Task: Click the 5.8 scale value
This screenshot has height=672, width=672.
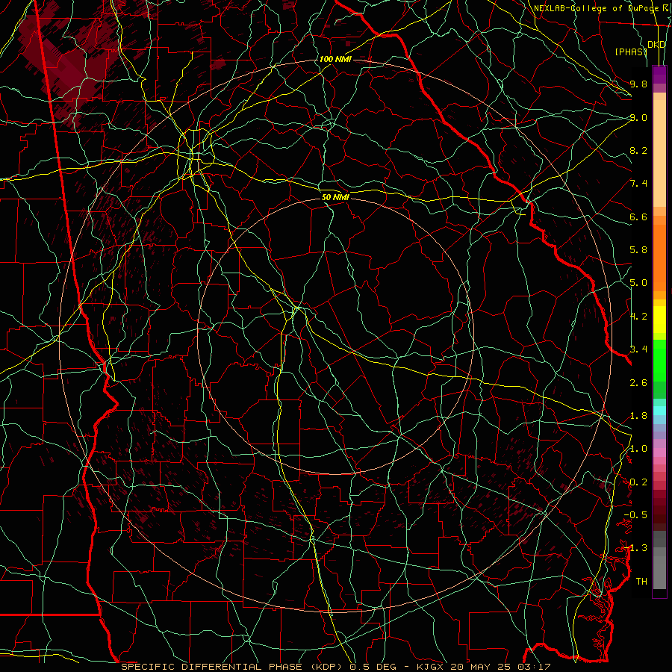Action: [x=638, y=250]
